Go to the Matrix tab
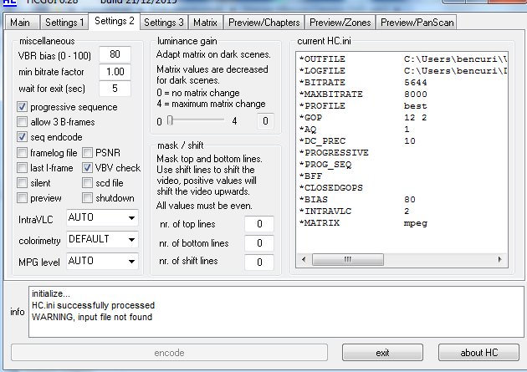The image size is (527, 372). coord(205,23)
